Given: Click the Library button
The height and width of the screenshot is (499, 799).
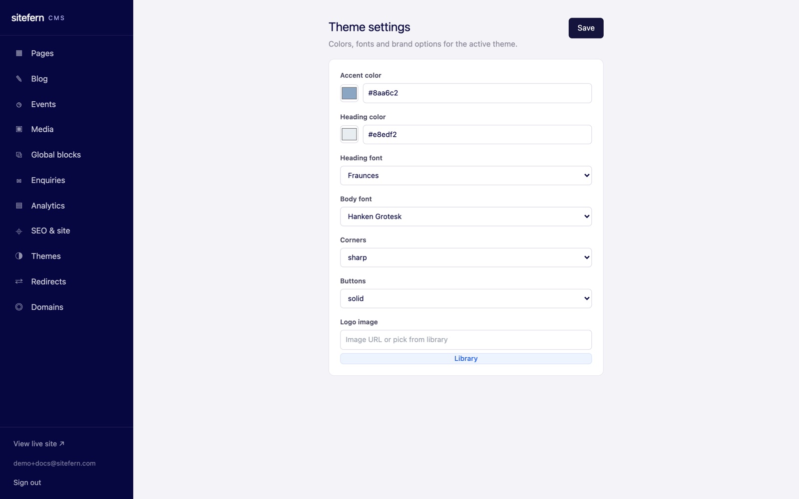Looking at the screenshot, I should coord(466,359).
